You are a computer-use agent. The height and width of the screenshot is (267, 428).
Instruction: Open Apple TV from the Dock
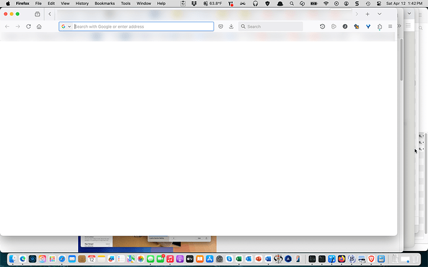[190, 258]
